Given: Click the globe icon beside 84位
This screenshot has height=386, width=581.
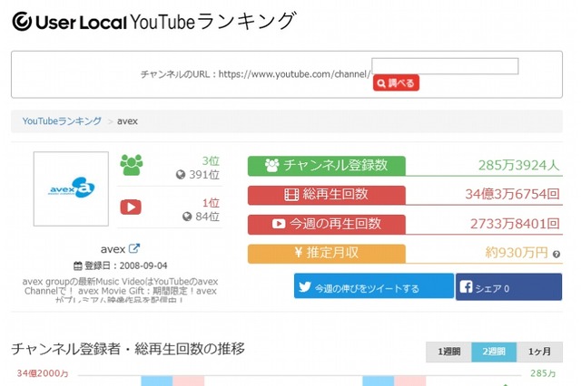Looking at the screenshot, I should 187,217.
